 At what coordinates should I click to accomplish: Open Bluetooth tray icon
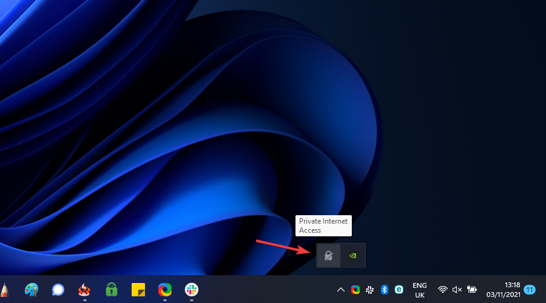click(x=384, y=290)
